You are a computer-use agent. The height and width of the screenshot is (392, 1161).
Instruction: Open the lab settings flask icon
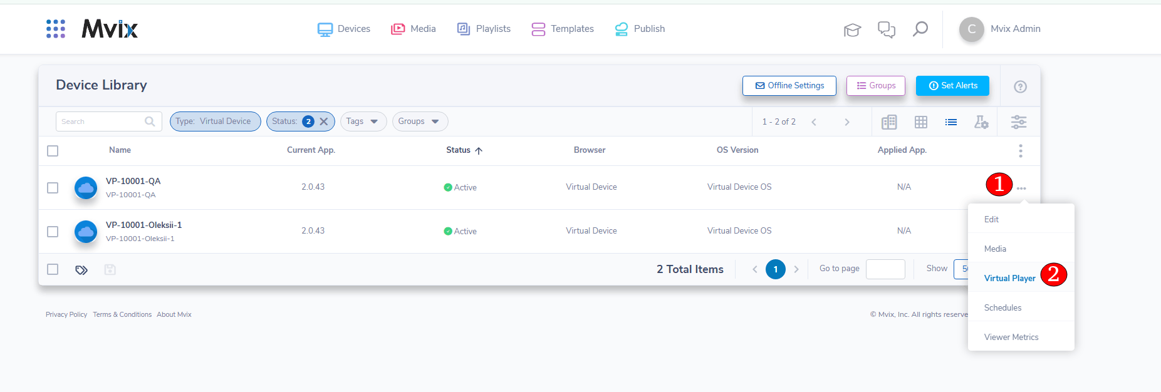click(x=981, y=122)
